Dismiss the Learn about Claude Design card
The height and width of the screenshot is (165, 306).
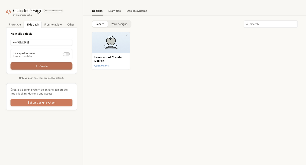(x=126, y=35)
